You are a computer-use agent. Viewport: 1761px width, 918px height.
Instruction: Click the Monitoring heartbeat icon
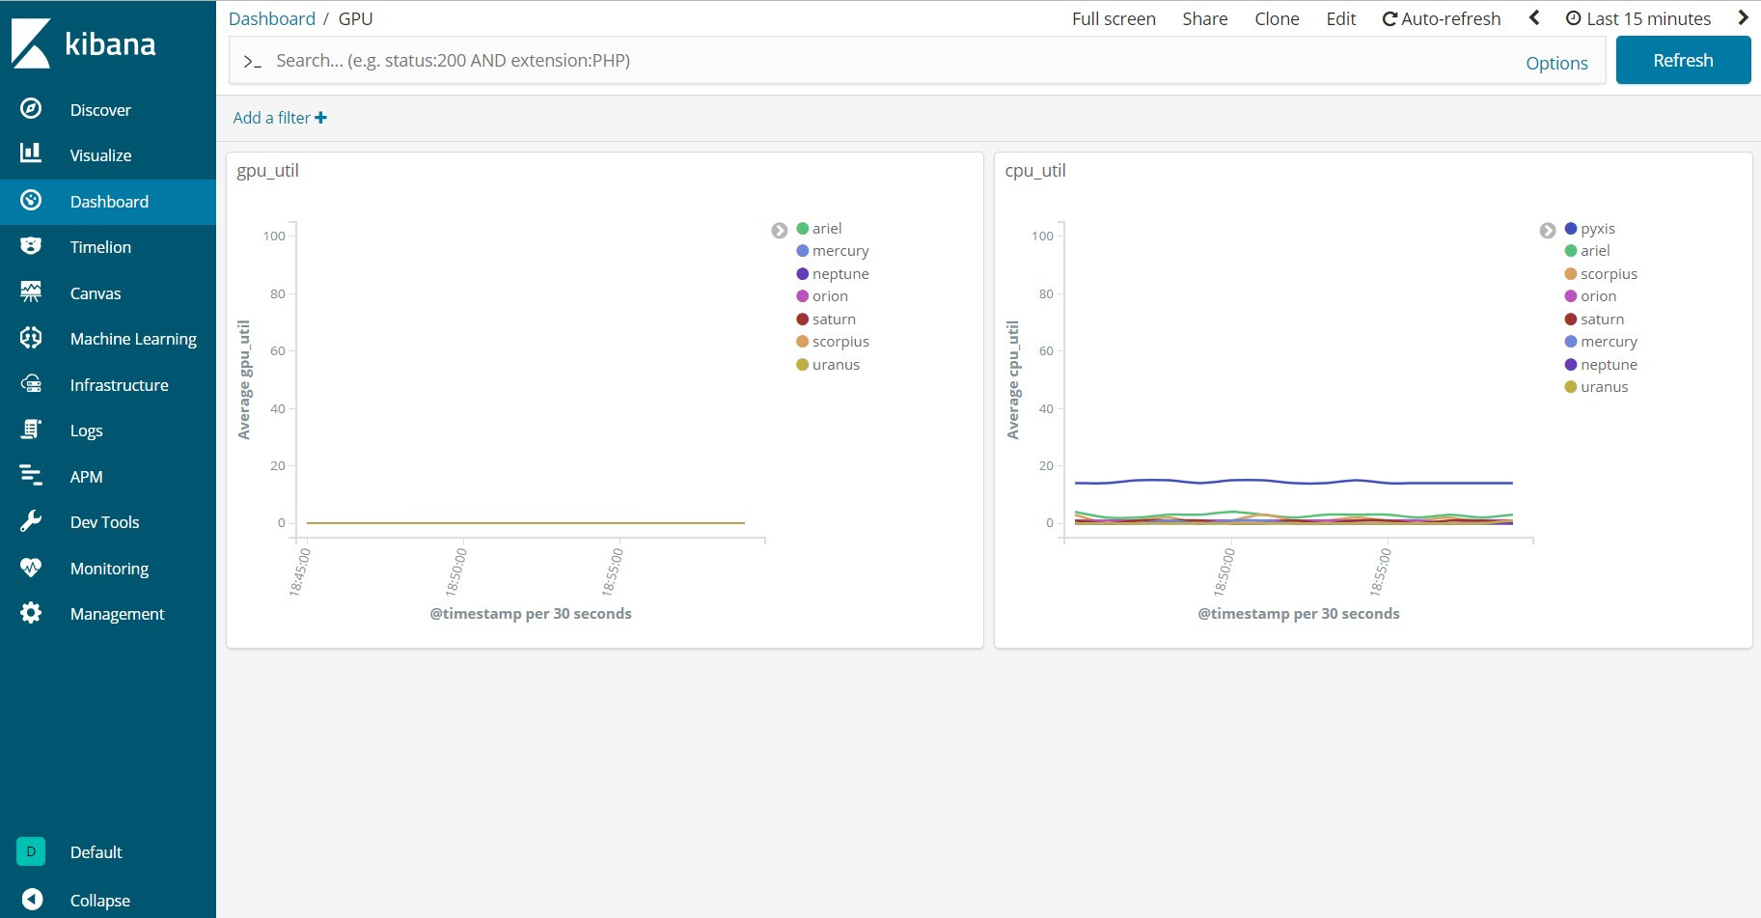[31, 568]
